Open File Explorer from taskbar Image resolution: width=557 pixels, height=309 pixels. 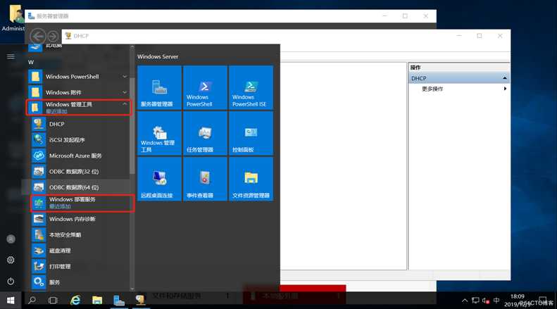click(97, 301)
